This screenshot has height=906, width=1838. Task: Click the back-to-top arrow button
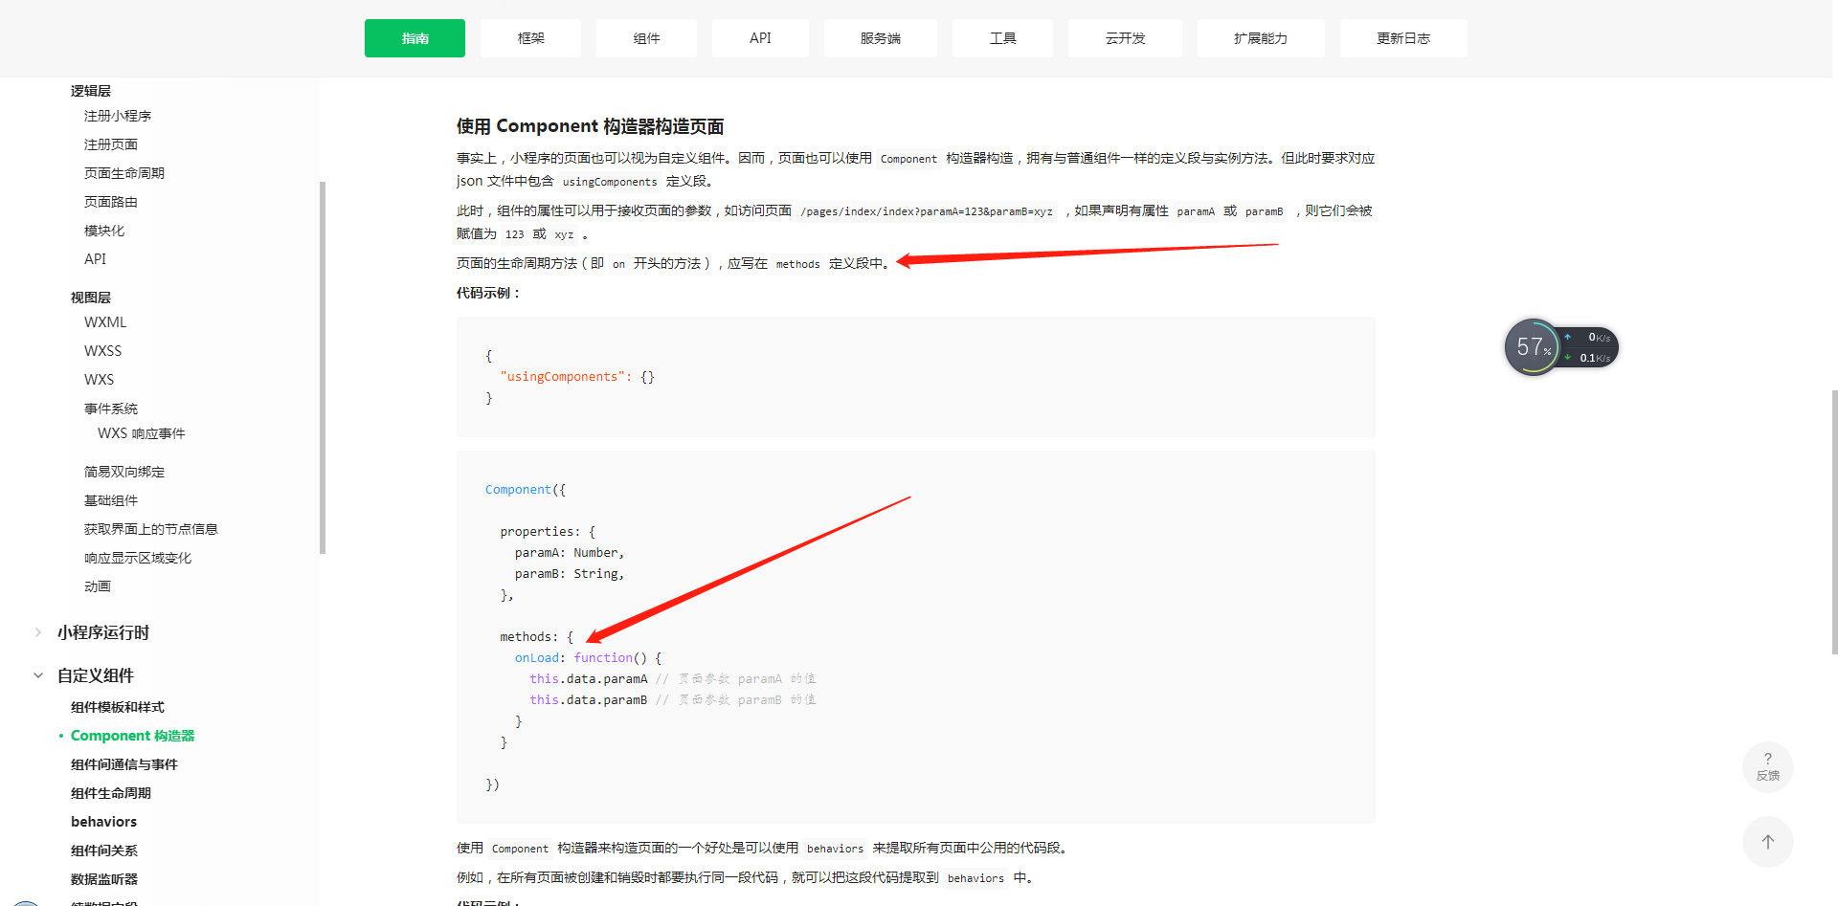coord(1767,842)
